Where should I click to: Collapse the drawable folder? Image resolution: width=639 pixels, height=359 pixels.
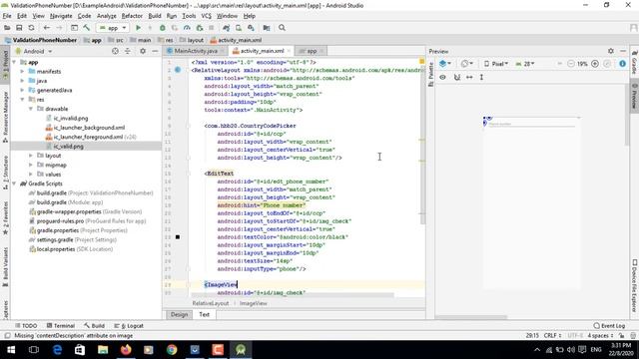point(31,109)
